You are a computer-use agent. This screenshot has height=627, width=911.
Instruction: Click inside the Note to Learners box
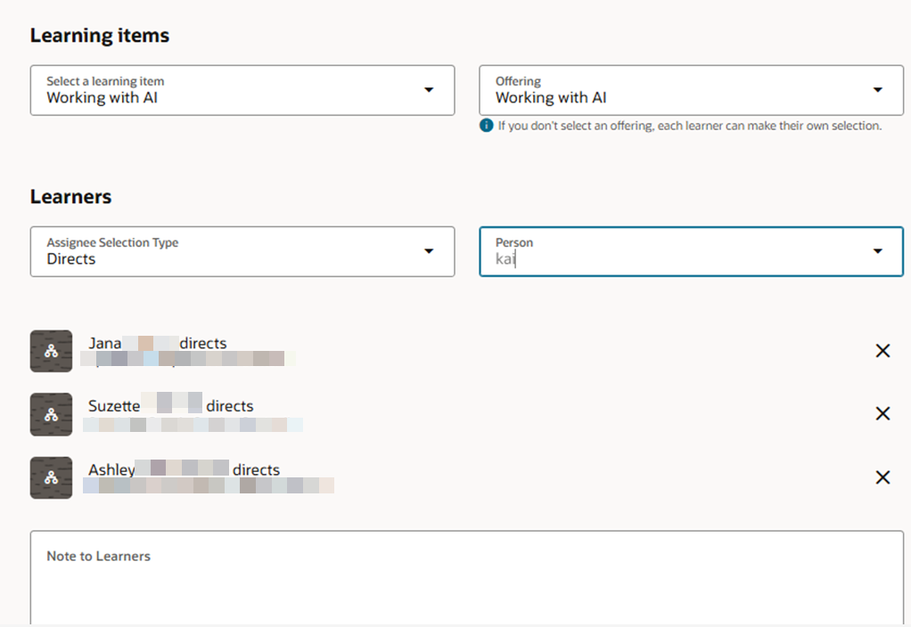[466, 588]
